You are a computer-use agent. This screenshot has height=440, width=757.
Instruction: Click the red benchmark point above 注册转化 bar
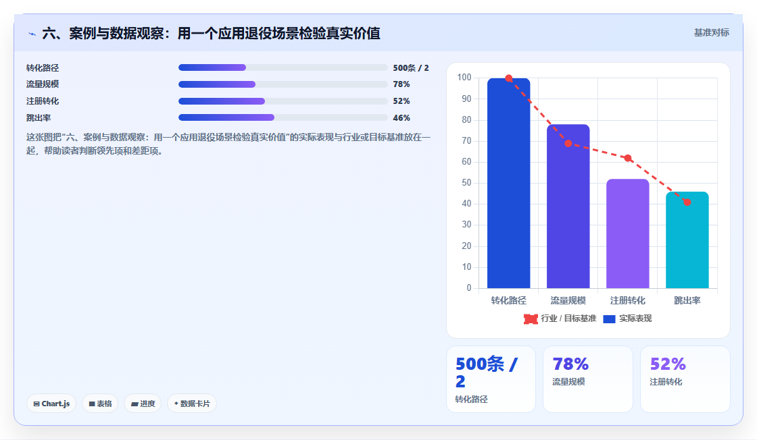point(628,158)
